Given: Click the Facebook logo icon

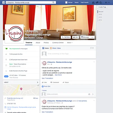Looking at the screenshot, I should (4, 3).
